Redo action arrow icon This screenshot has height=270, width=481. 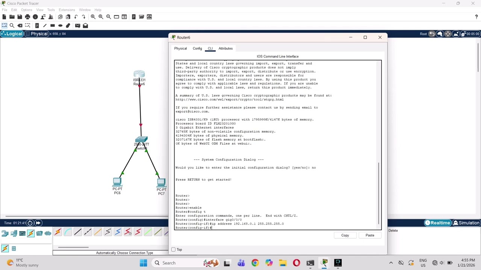(83, 17)
